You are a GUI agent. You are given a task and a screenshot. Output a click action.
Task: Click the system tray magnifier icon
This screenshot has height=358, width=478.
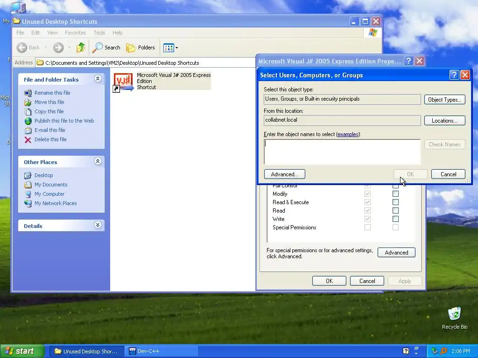(443, 351)
